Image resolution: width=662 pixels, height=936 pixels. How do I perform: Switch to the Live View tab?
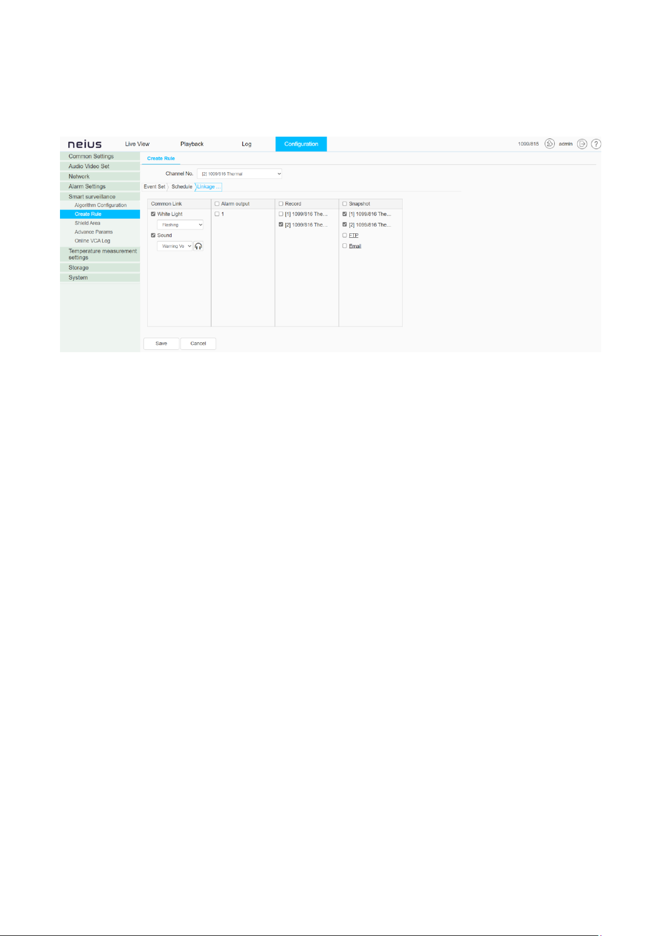[137, 144]
